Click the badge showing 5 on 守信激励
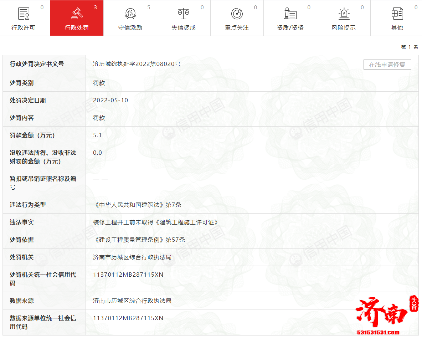 pos(149,7)
